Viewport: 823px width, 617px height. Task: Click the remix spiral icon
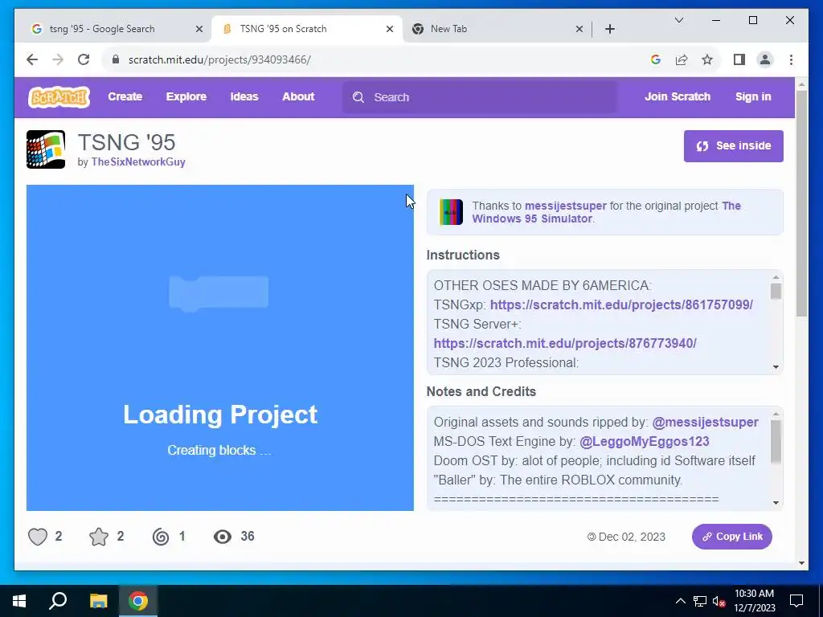pos(161,537)
